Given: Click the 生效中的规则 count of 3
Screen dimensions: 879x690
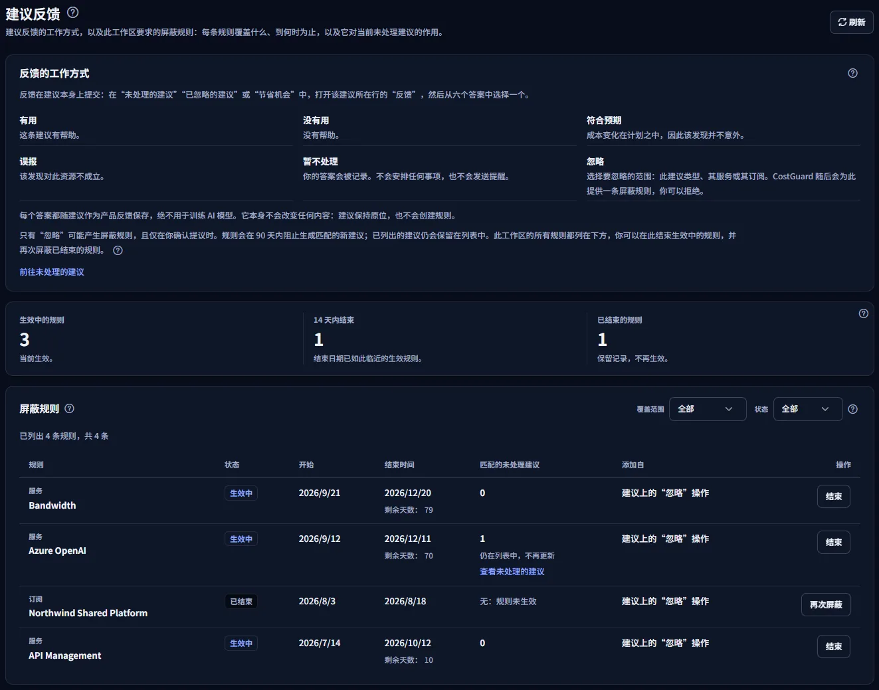Looking at the screenshot, I should [x=25, y=340].
